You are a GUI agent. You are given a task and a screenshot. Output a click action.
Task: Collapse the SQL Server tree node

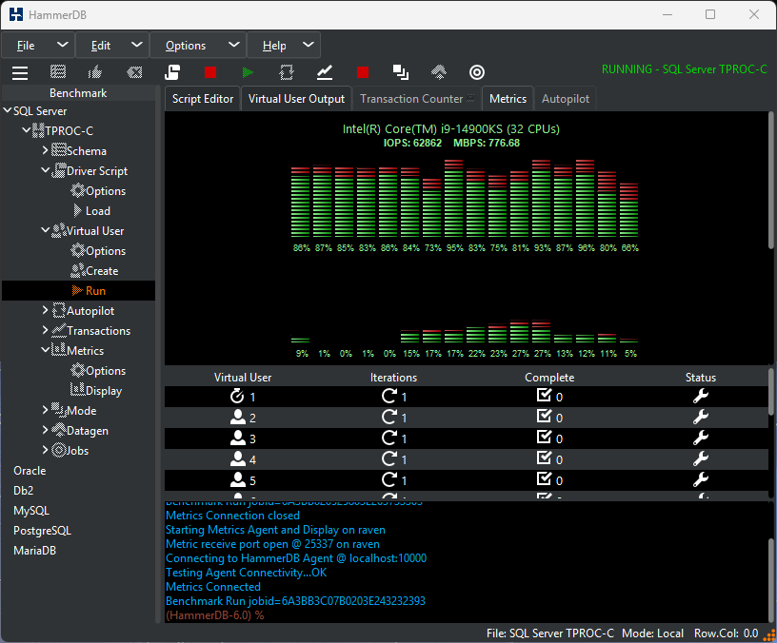pos(8,111)
